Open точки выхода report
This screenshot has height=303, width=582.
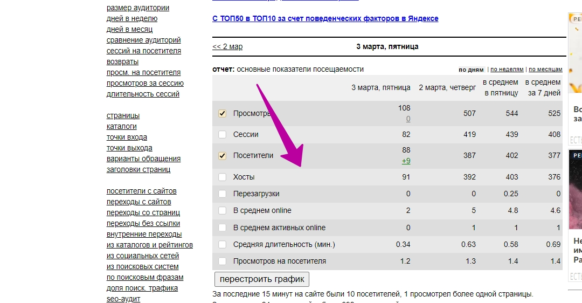[129, 148]
